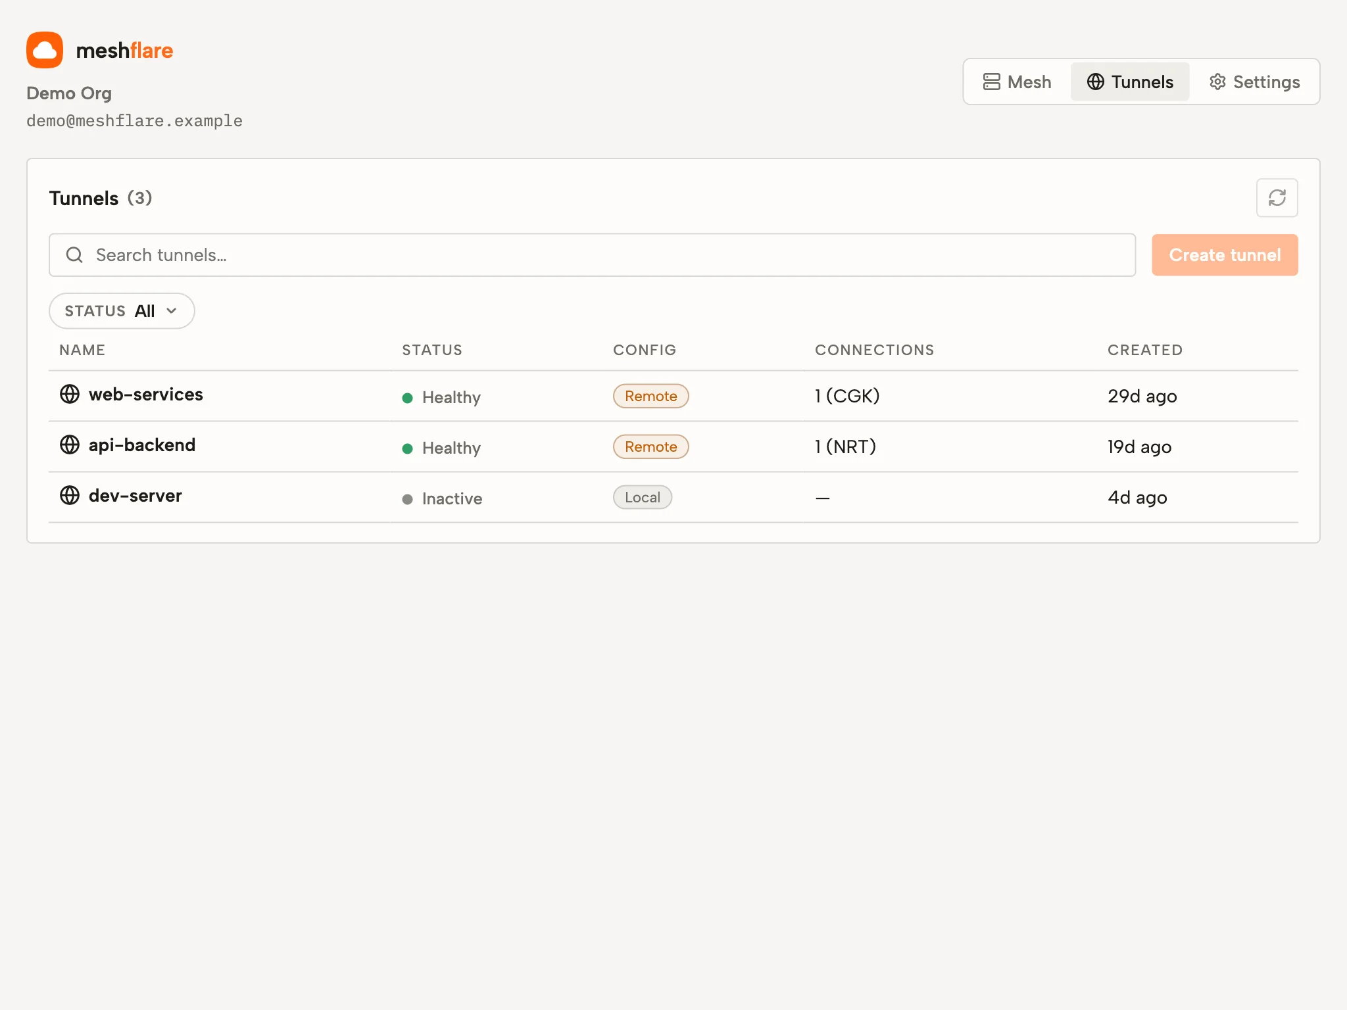The width and height of the screenshot is (1347, 1010).
Task: Click the globe icon beside api-backend
Action: point(70,445)
